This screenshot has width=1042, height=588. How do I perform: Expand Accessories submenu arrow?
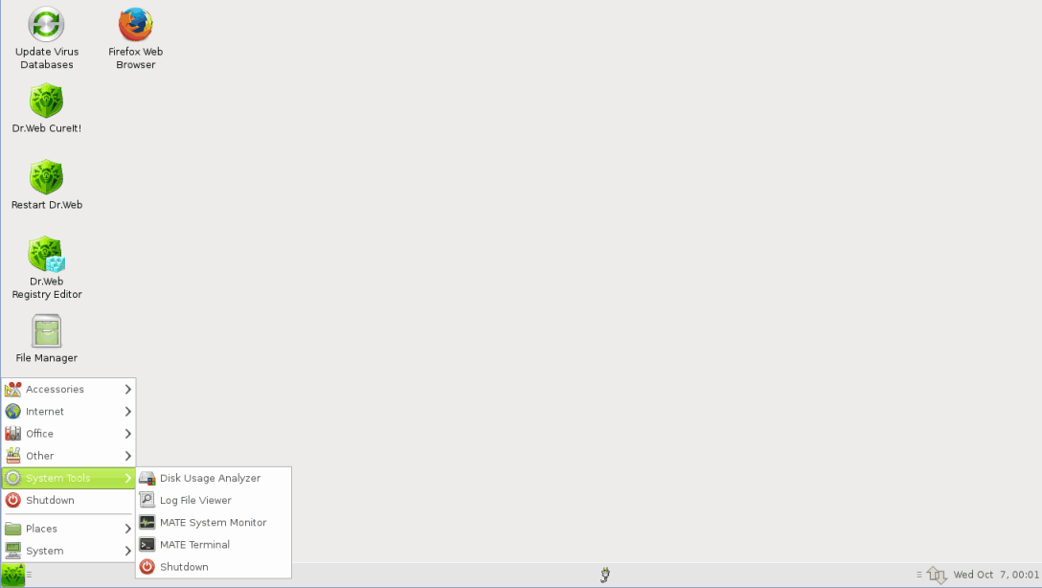[x=127, y=390]
